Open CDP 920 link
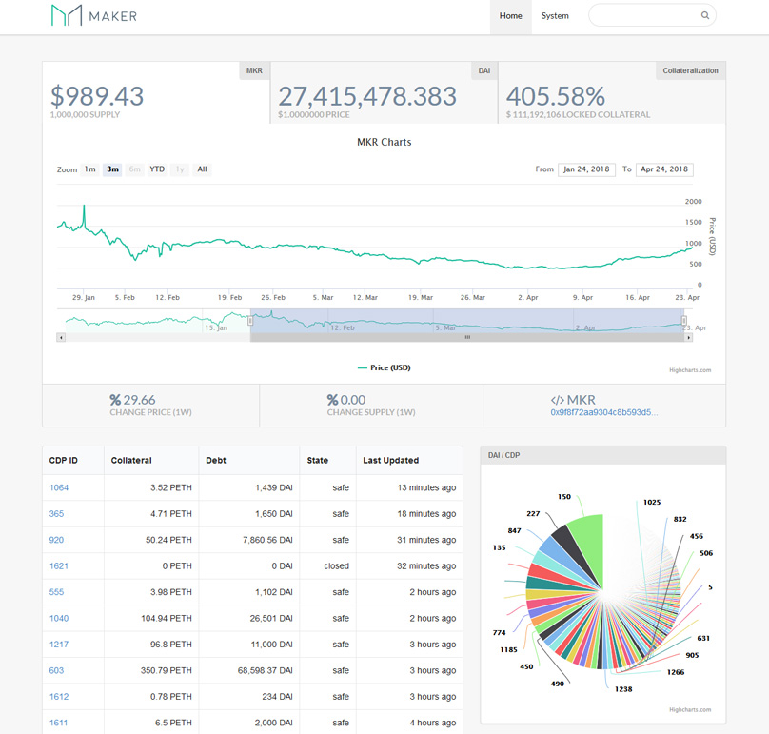 coord(56,540)
